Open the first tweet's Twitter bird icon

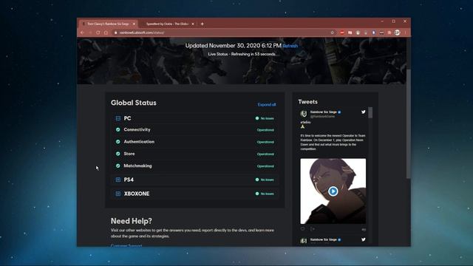pyautogui.click(x=364, y=112)
